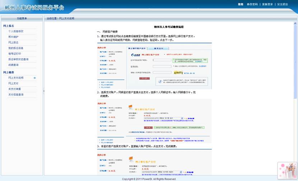Open 网上支付 menu entry
The width and height of the screenshot is (298, 181).
13,83
